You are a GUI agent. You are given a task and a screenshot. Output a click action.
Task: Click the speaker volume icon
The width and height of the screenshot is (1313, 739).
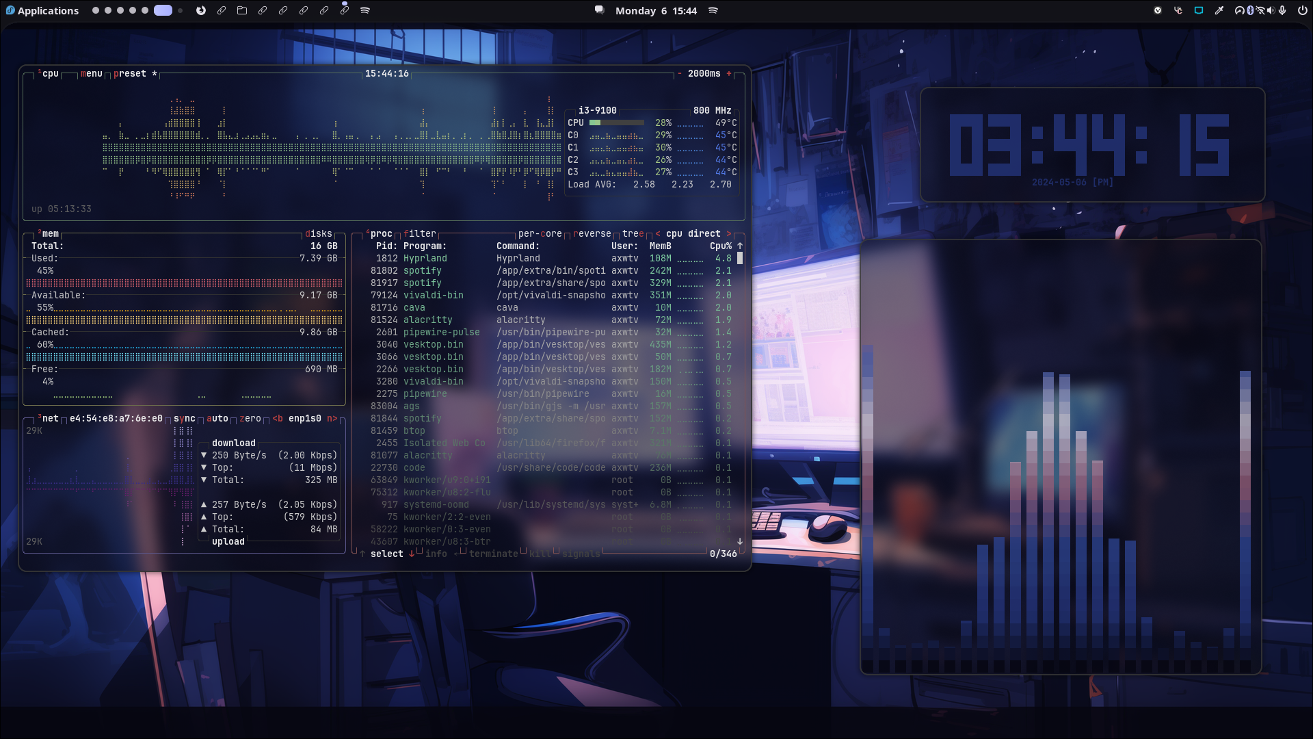coord(1271,10)
